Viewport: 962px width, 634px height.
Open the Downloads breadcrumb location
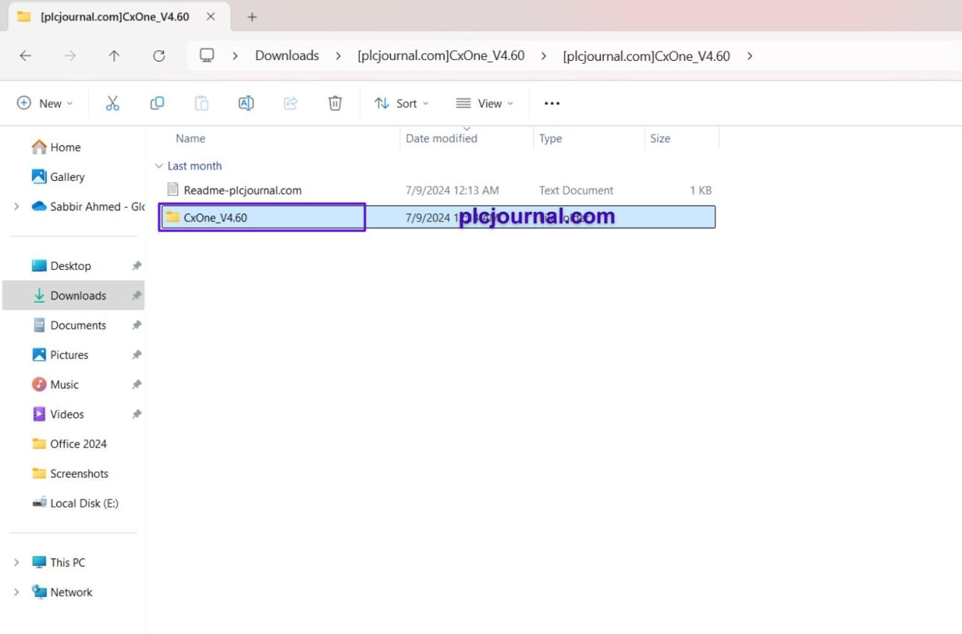point(286,56)
